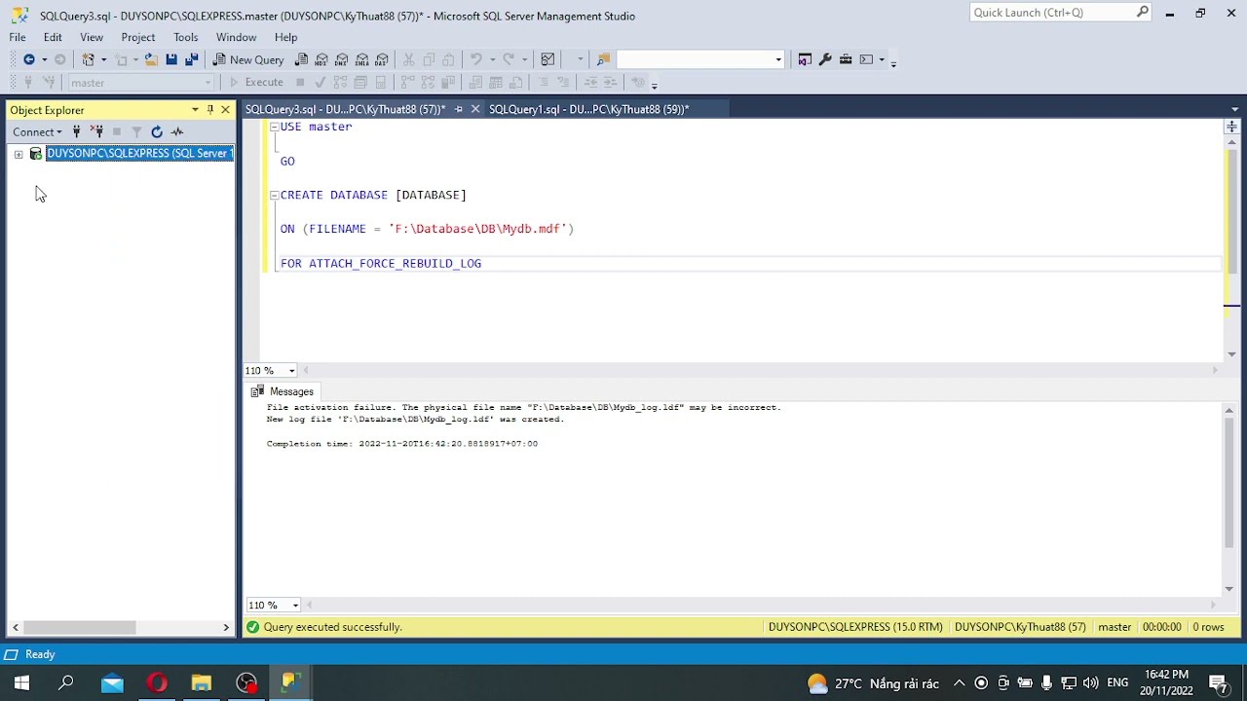Click the Analysis Services MDX Query icon
The height and width of the screenshot is (701, 1247).
[321, 59]
